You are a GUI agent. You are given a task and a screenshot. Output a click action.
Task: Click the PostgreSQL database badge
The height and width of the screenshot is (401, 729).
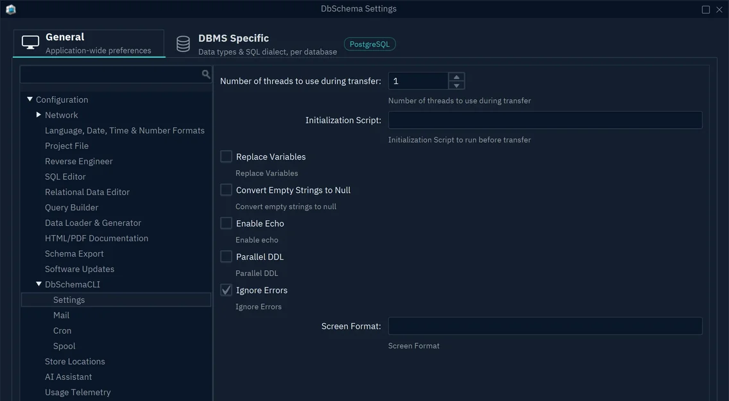[x=370, y=44]
